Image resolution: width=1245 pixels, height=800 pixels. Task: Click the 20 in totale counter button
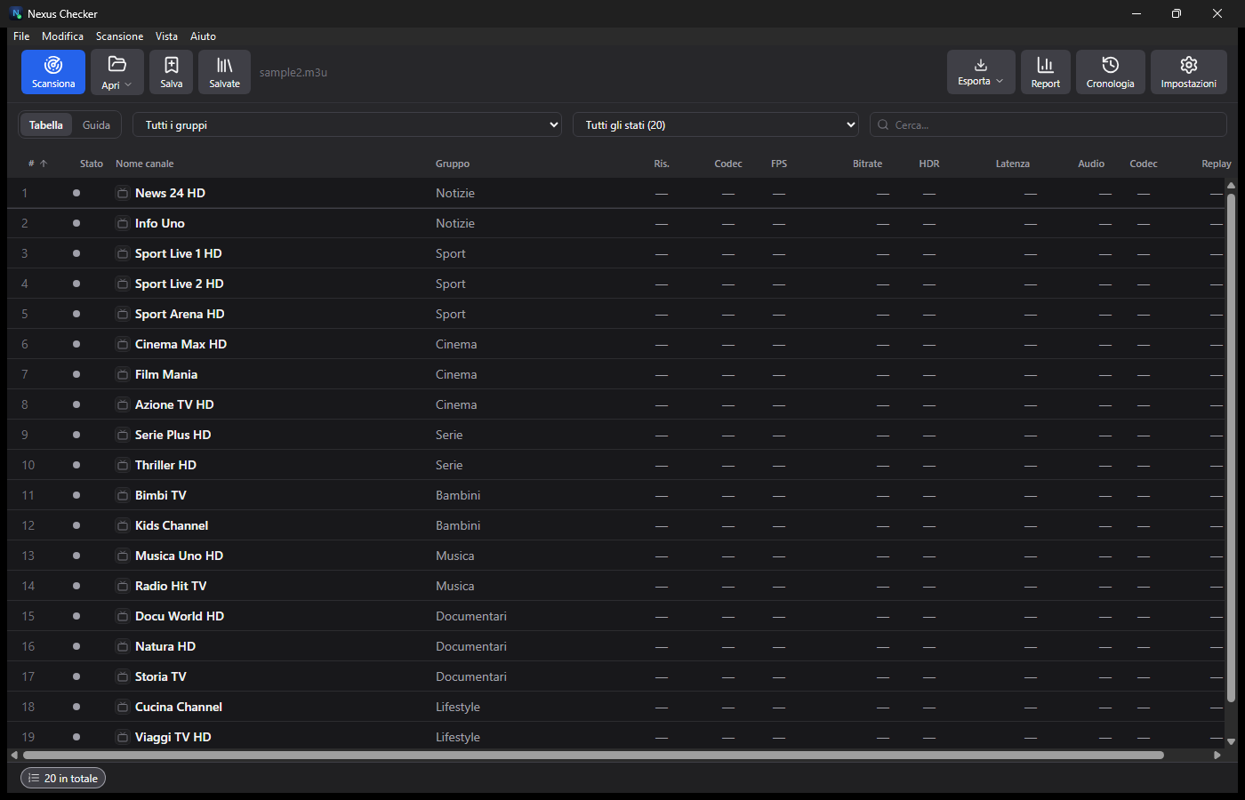point(63,778)
